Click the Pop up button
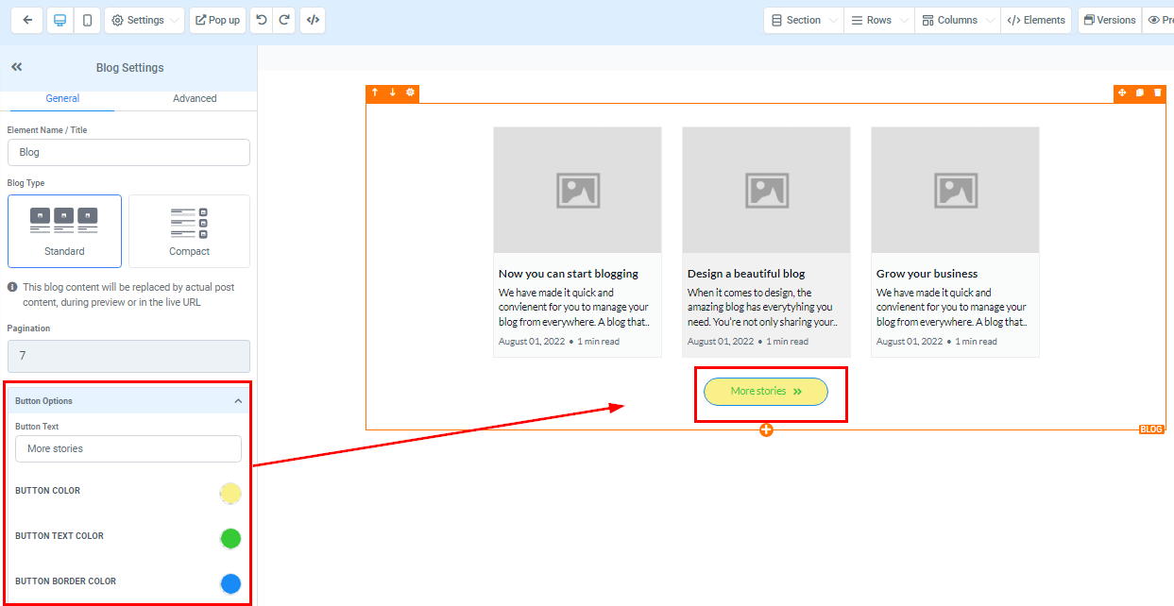 (217, 20)
